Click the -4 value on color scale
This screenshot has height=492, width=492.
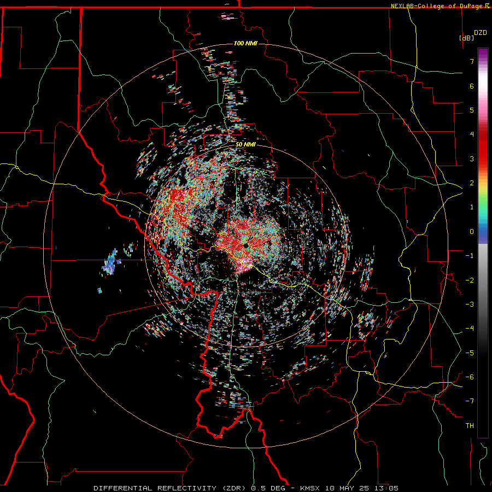[470, 328]
